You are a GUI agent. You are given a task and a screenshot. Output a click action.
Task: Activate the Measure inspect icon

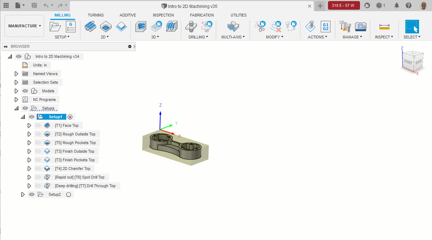coord(384,27)
